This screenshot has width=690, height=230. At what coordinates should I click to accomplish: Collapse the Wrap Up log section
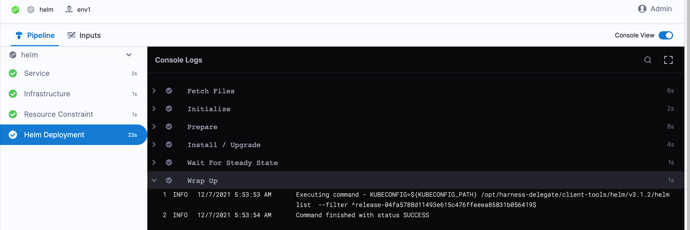[154, 180]
